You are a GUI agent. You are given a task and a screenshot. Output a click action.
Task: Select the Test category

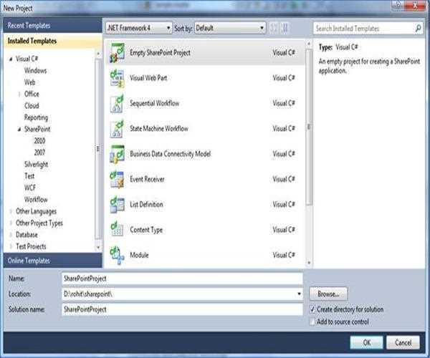(x=29, y=176)
